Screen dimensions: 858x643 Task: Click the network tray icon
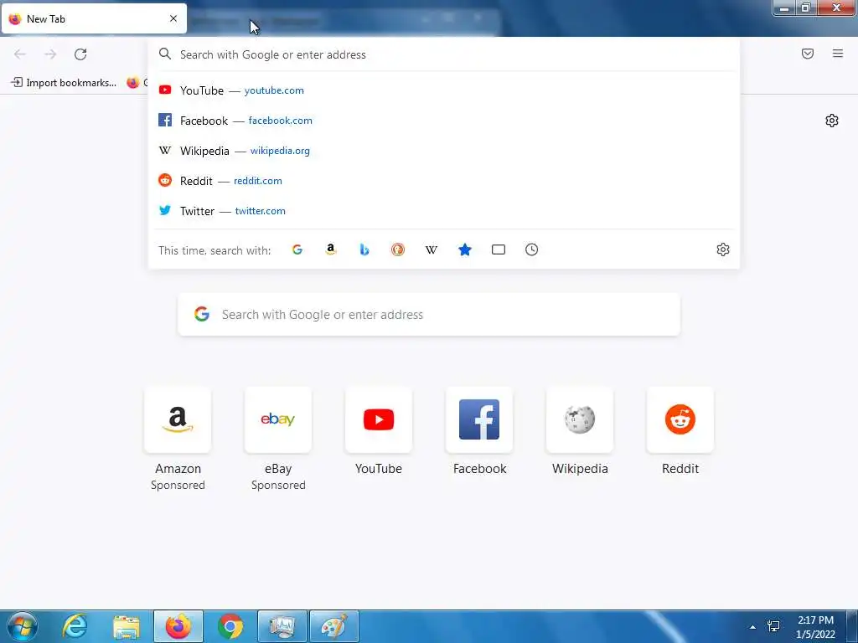773,626
